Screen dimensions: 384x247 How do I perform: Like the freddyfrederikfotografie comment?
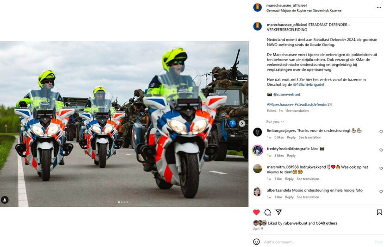[x=381, y=150]
